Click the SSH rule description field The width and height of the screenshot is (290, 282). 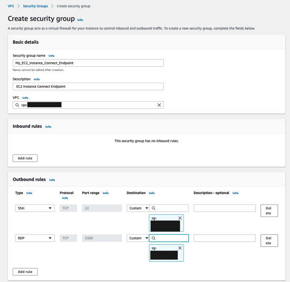coord(225,208)
